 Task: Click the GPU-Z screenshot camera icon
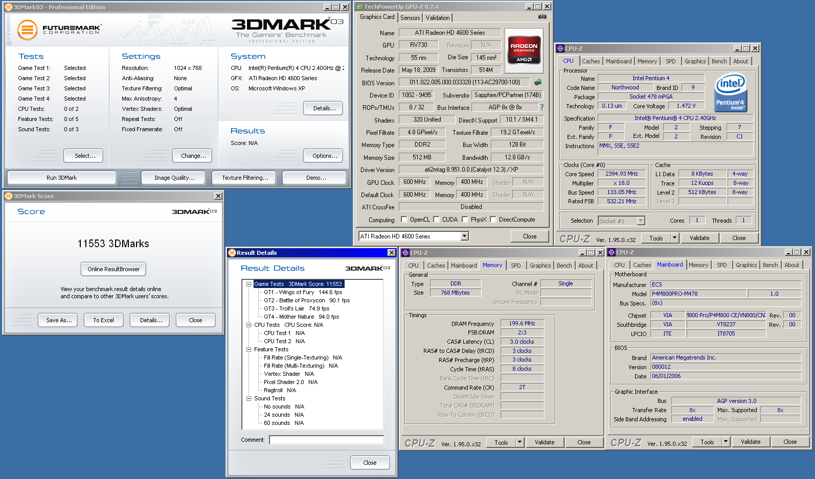coord(542,17)
